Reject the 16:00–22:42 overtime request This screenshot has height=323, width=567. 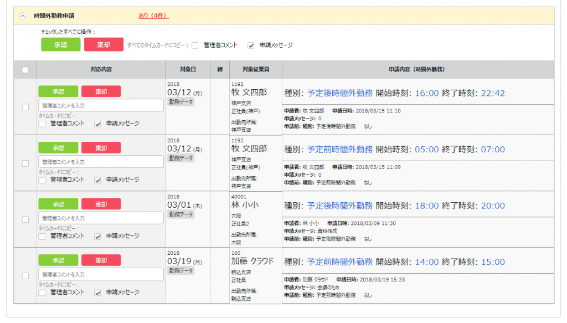coord(101,91)
